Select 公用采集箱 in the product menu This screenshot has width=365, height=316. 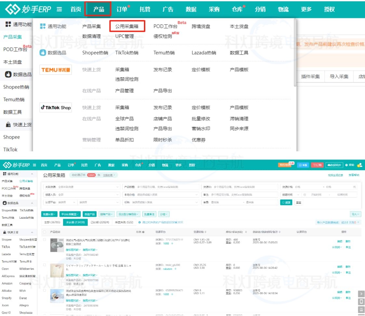point(127,26)
